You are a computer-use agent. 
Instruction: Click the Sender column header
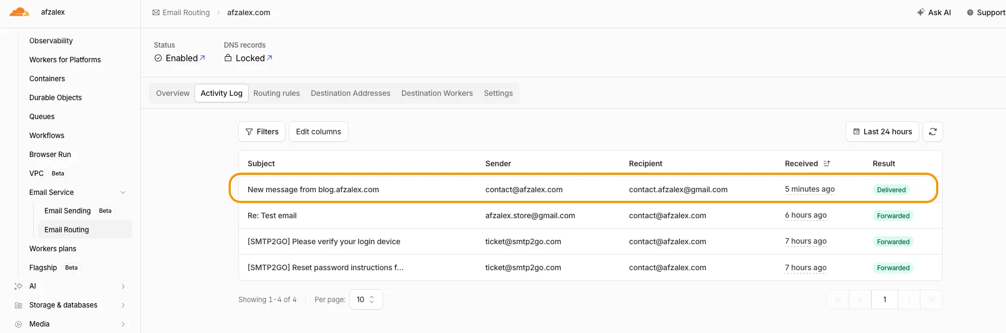pos(498,164)
